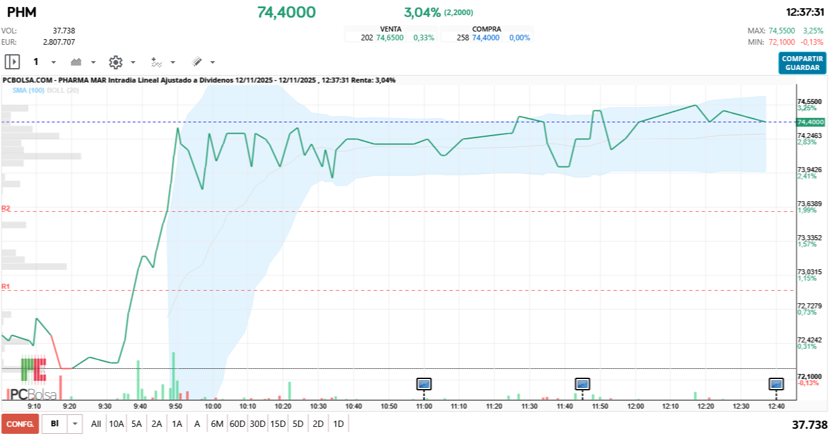Select the 6M time range

point(217,424)
